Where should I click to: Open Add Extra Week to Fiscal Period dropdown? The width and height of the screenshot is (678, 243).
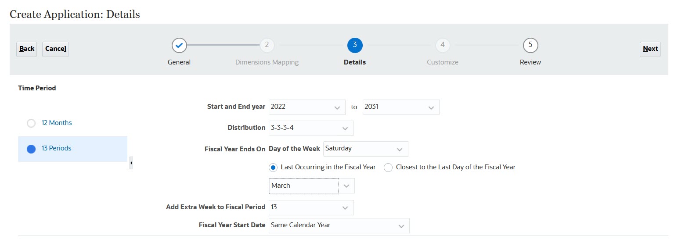(x=345, y=207)
